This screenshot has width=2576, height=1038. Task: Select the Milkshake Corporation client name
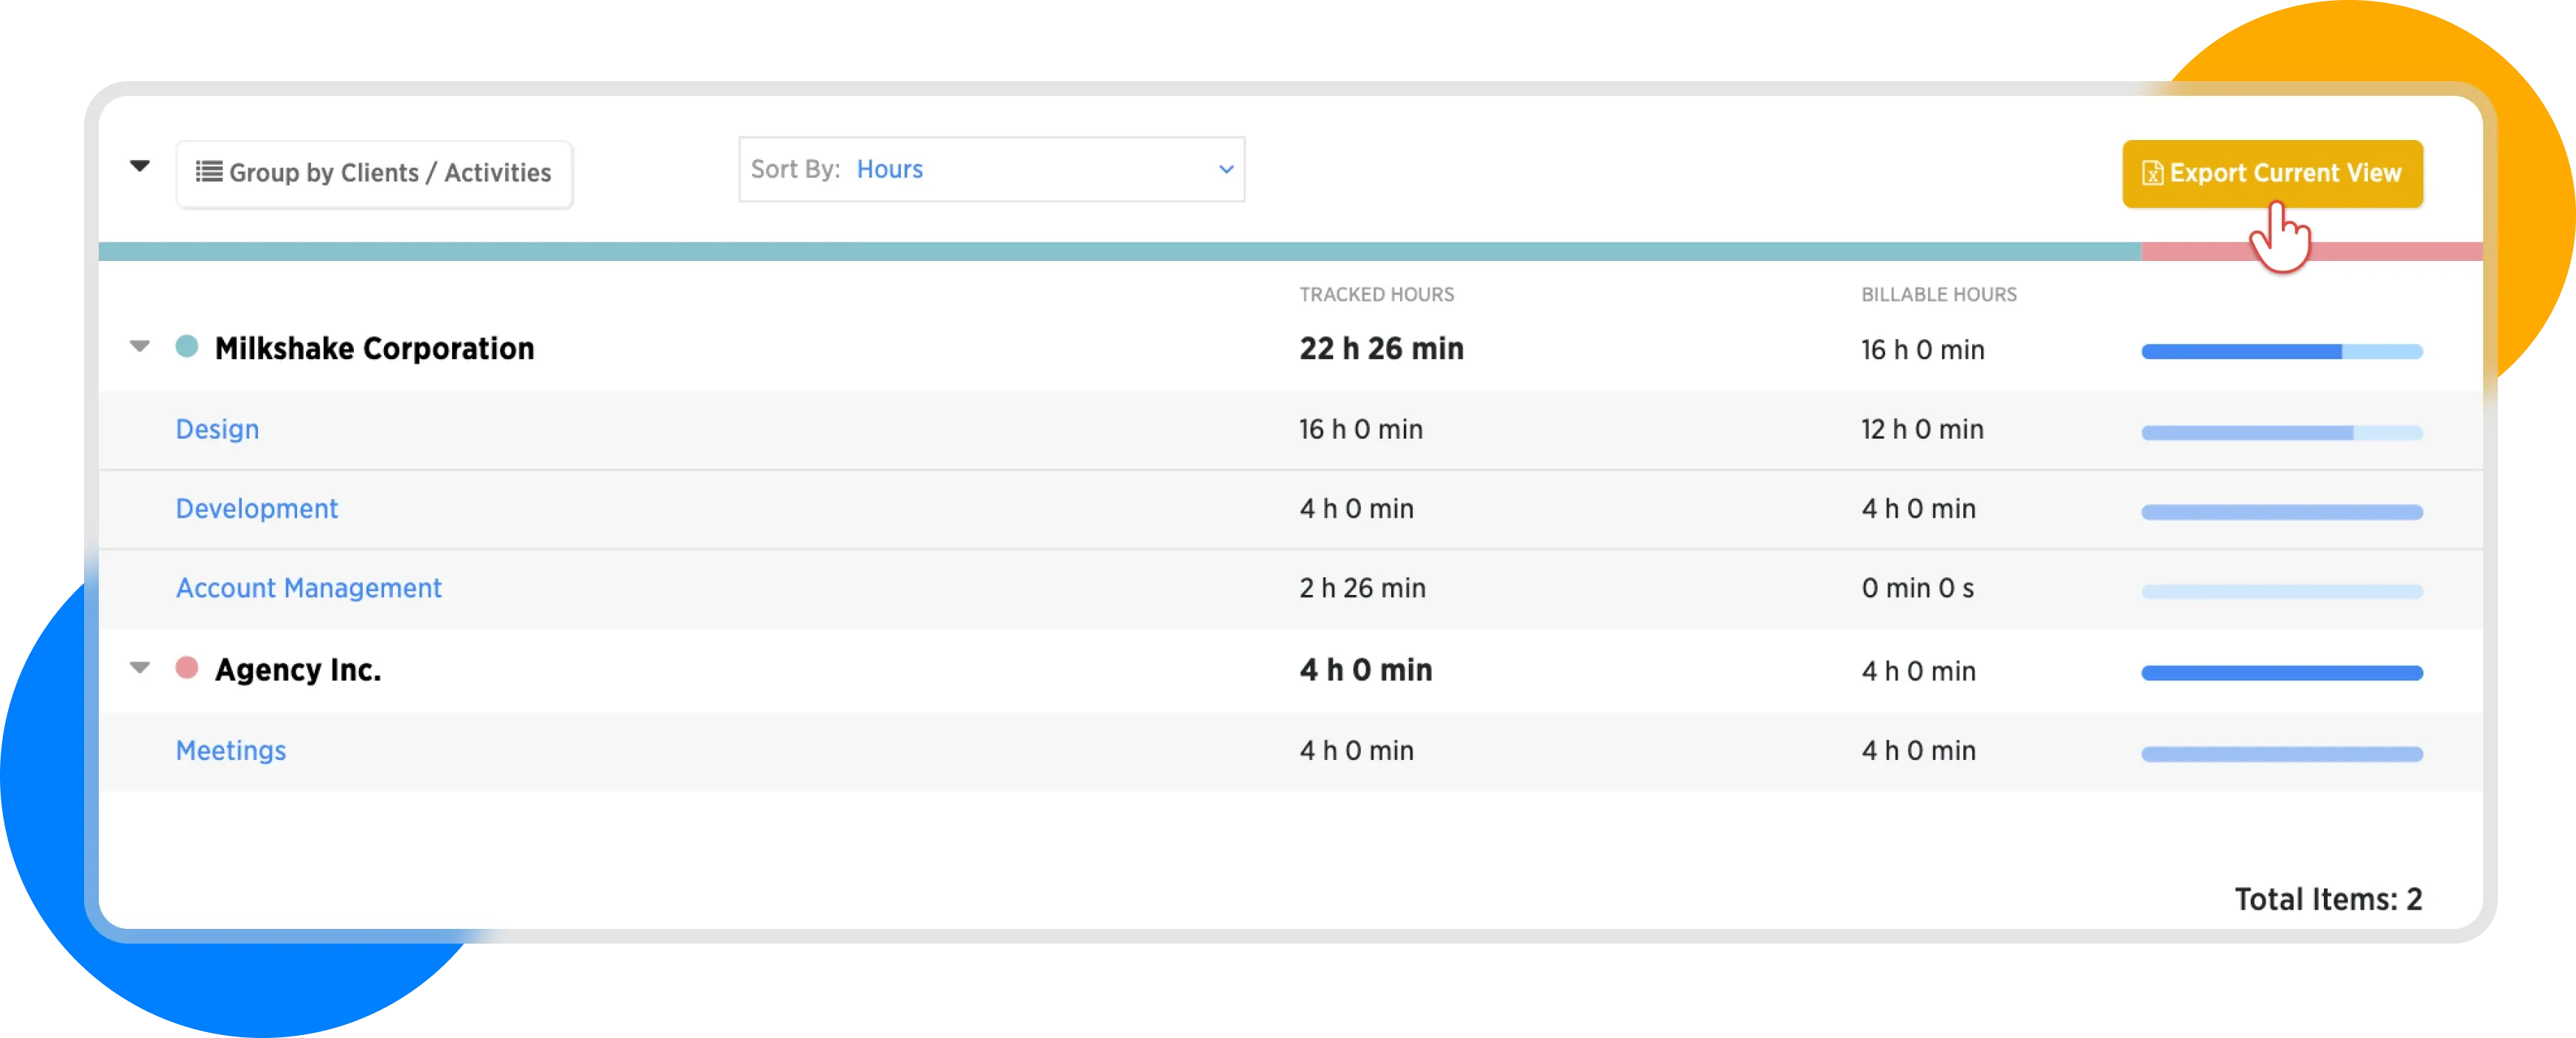pyautogui.click(x=374, y=348)
